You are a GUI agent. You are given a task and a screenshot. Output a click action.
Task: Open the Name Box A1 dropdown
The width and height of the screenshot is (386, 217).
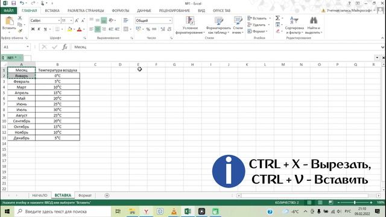click(x=28, y=47)
